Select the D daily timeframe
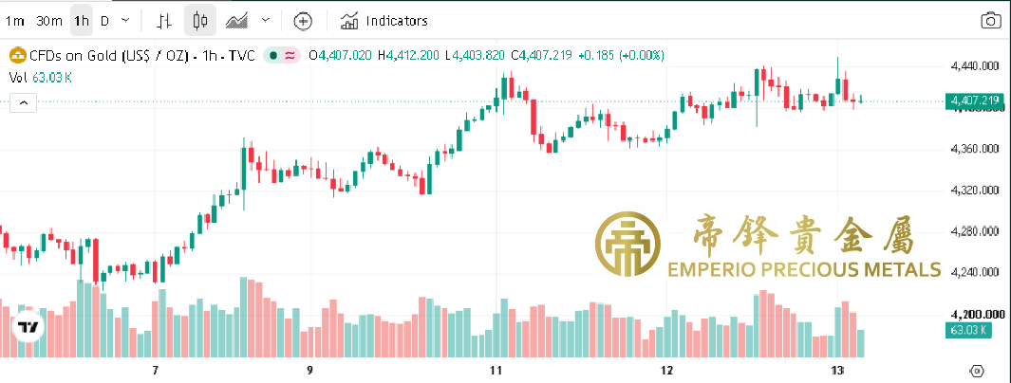Screen dimensions: 1011x383 tap(104, 21)
